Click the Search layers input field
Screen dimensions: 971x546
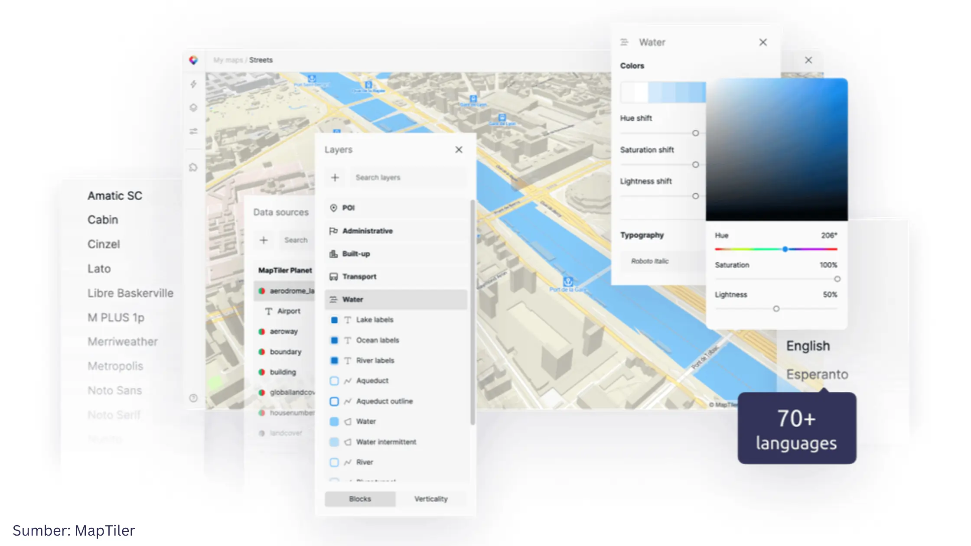pos(407,178)
